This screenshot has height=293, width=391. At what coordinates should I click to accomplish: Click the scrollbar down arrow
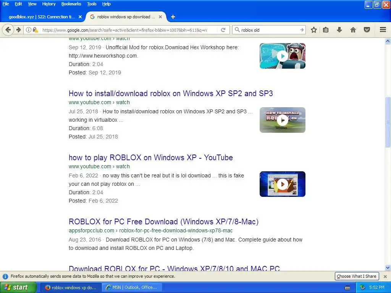coord(388,268)
